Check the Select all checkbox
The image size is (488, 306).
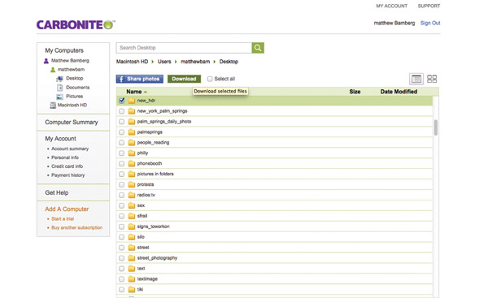[x=210, y=79]
